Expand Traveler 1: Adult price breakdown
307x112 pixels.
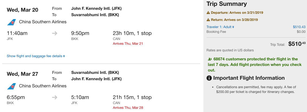point(219,27)
